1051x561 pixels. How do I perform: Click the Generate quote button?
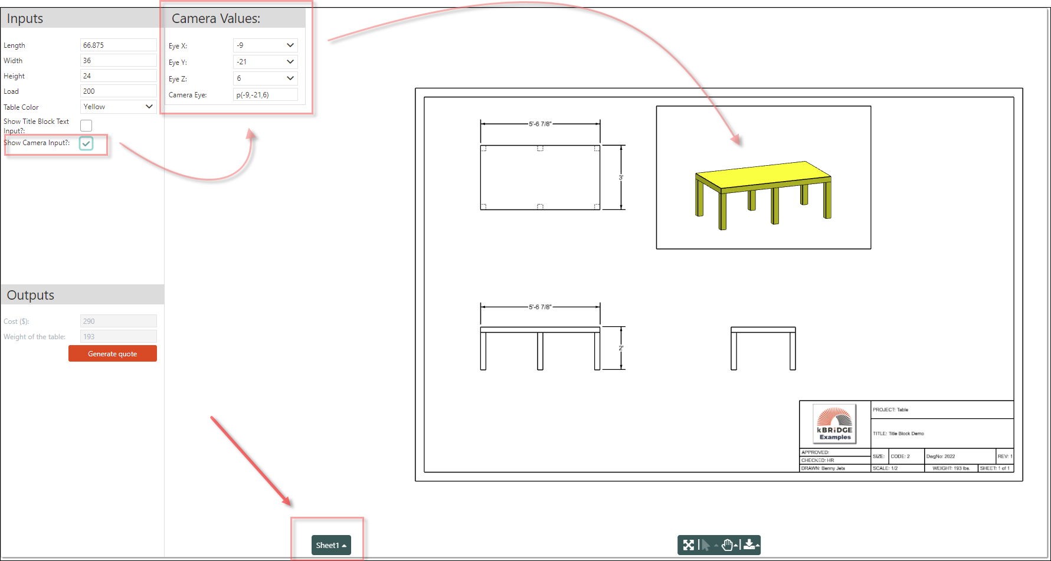coord(113,353)
